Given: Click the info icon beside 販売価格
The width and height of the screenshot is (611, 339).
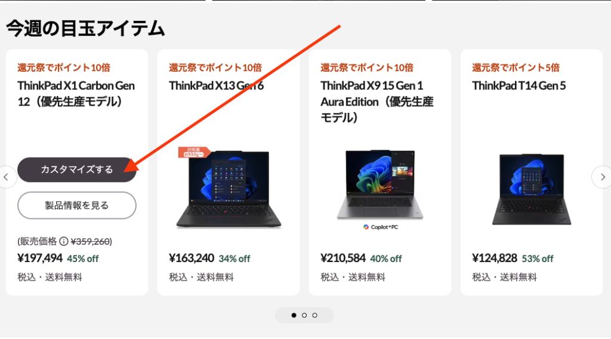Looking at the screenshot, I should pos(63,242).
